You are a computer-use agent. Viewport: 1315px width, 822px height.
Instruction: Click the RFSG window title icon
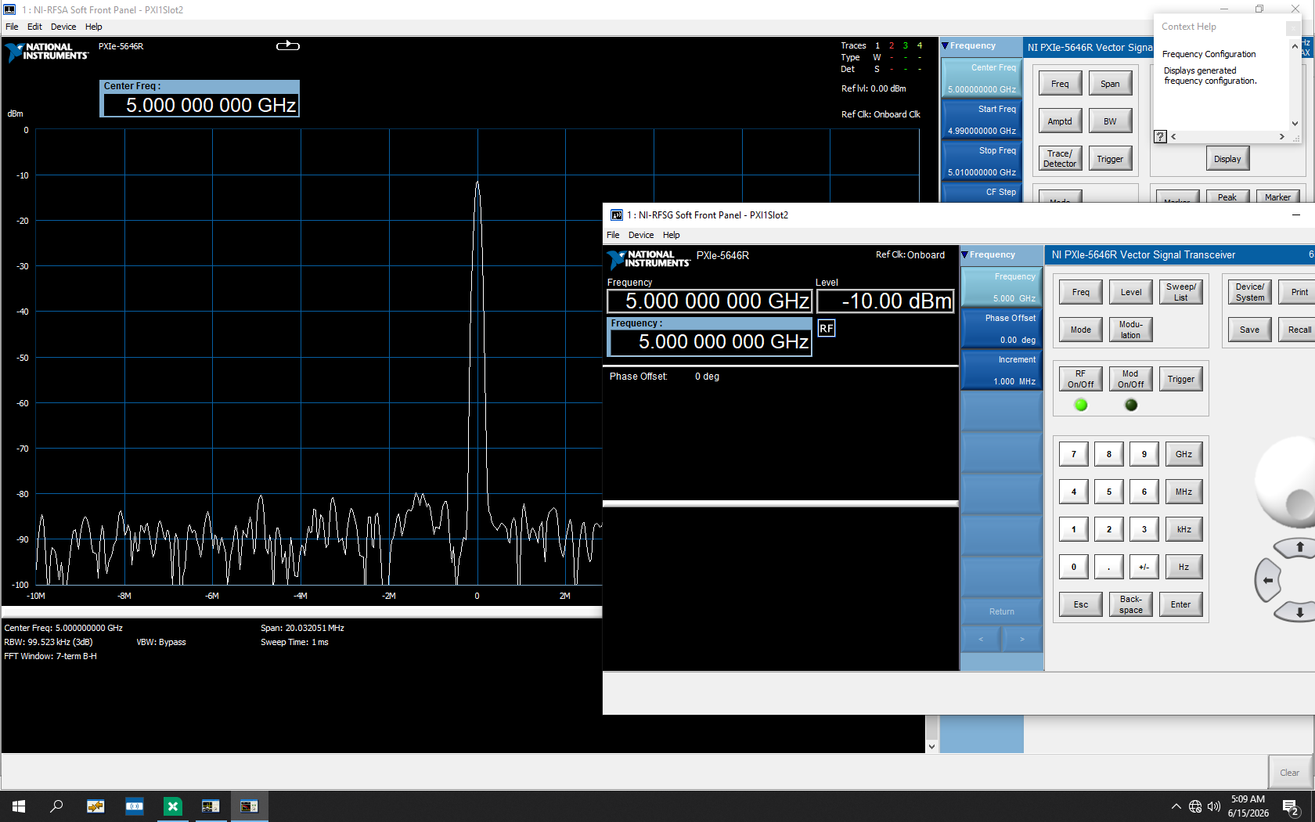tap(617, 215)
